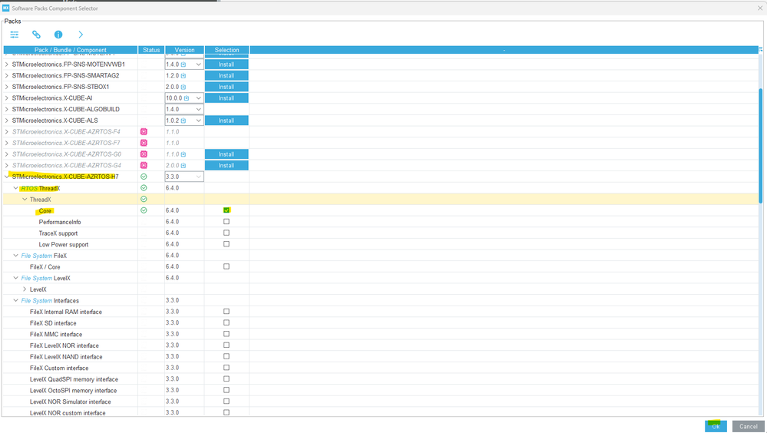Install the X-CUBE-ALS pack
Screen dimensions: 767x433
point(226,121)
